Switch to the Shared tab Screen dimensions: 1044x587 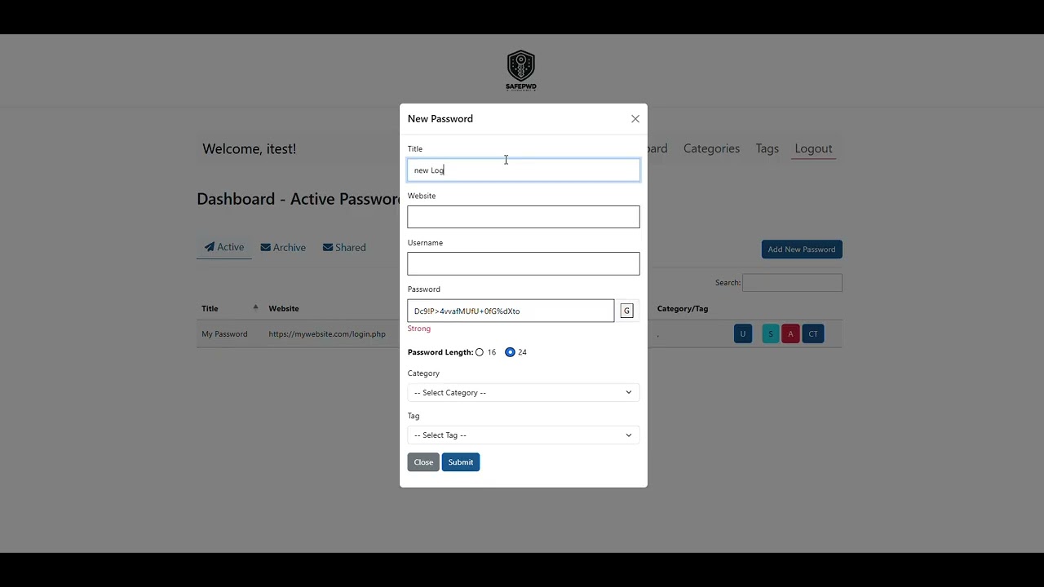pyautogui.click(x=344, y=247)
